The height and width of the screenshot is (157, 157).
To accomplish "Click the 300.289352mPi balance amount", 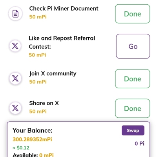I will click(x=32, y=139).
